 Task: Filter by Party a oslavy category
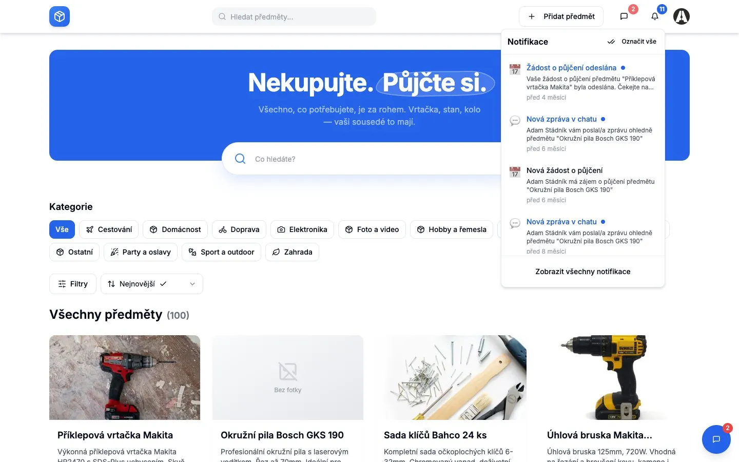(141, 252)
